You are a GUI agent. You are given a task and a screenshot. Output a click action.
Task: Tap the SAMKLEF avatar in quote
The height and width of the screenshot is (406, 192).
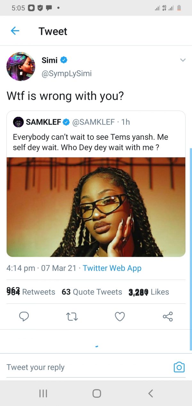coord(18,122)
